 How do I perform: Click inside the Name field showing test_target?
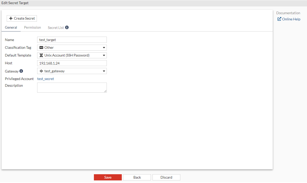pos(72,40)
